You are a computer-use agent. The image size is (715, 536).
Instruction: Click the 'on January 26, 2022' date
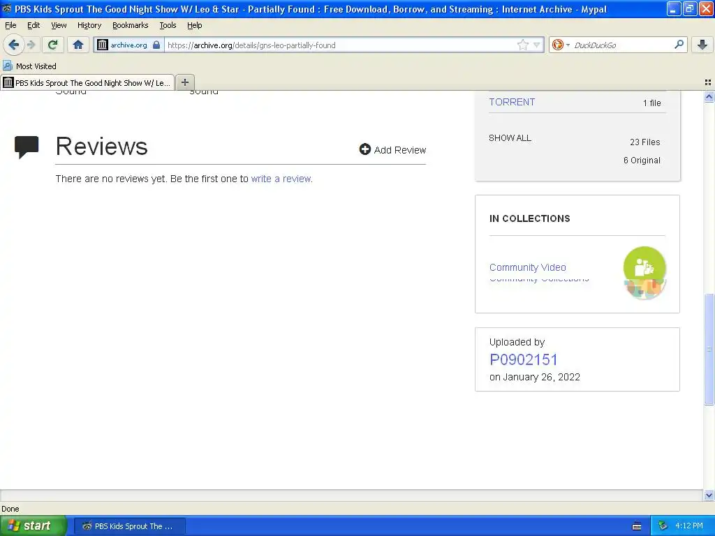click(534, 377)
